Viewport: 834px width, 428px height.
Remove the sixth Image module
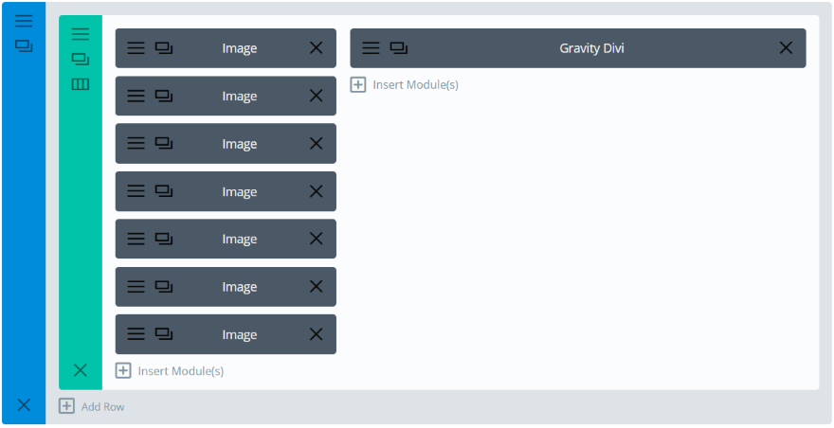pos(317,287)
